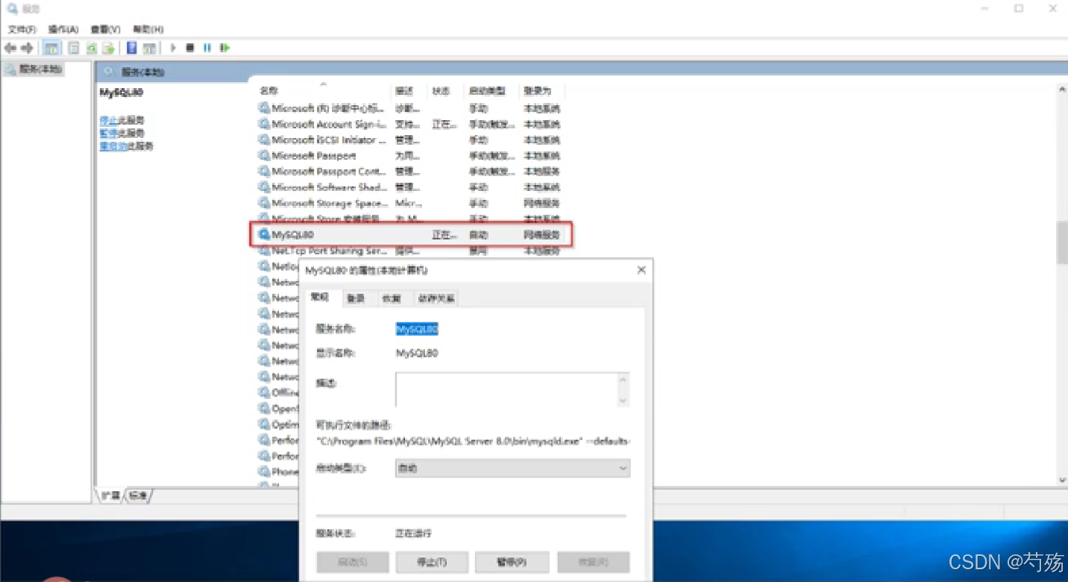This screenshot has width=1068, height=582.
Task: Click the Pause Service toolbar icon
Action: [207, 48]
